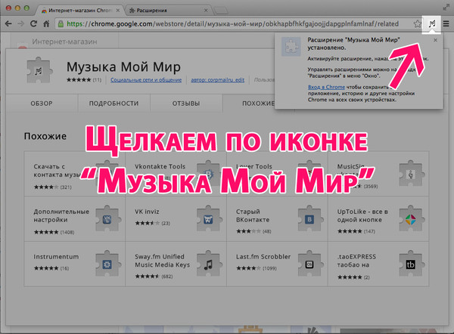Click the browser forward arrow
Screen dimensions: 454x334
point(21,23)
